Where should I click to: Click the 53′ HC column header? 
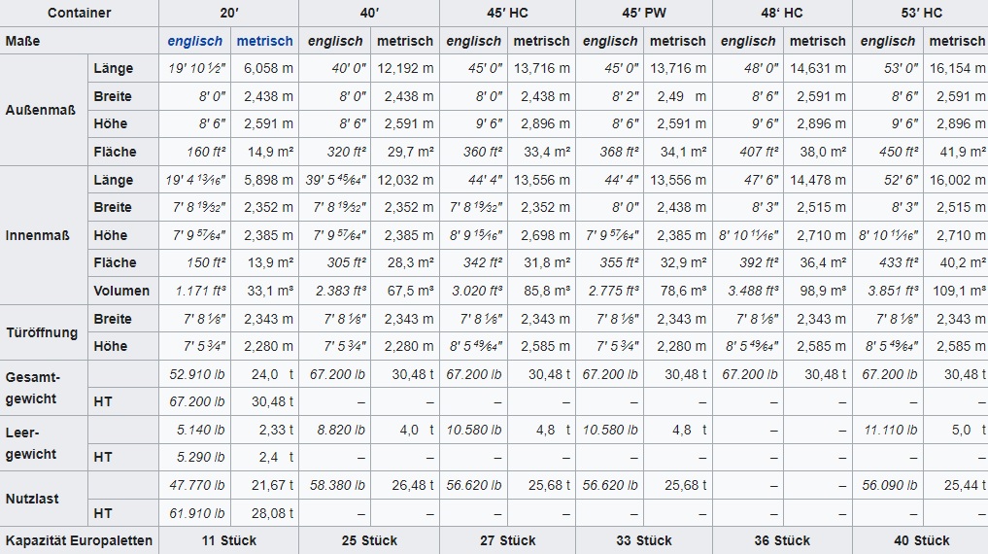coord(920,14)
